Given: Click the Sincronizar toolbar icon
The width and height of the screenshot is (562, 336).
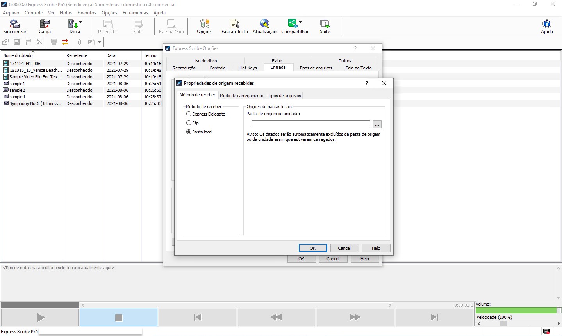Looking at the screenshot, I should [x=15, y=26].
